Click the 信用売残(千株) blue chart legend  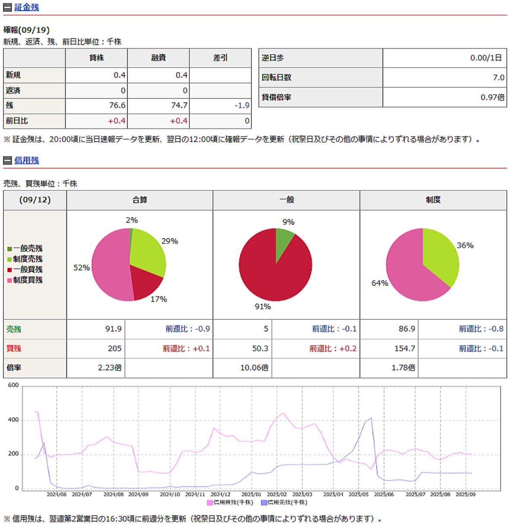click(x=284, y=502)
